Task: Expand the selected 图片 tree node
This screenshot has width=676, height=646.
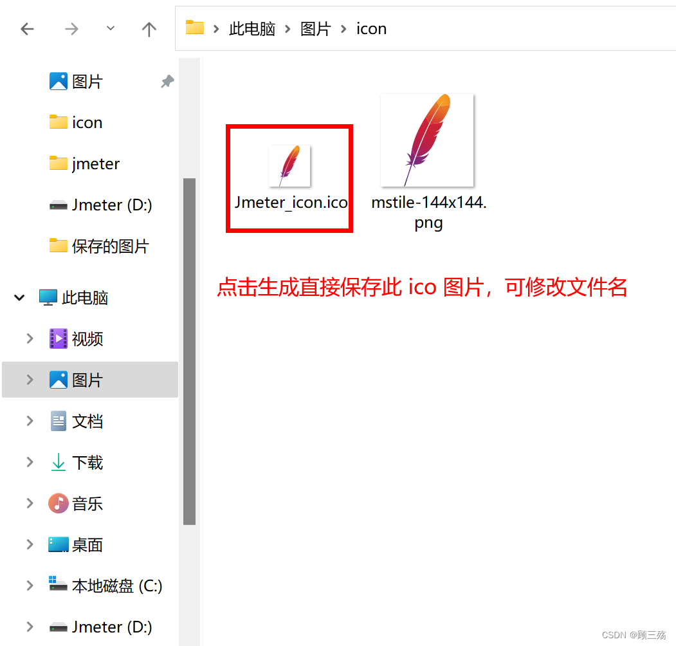Action: pos(30,380)
